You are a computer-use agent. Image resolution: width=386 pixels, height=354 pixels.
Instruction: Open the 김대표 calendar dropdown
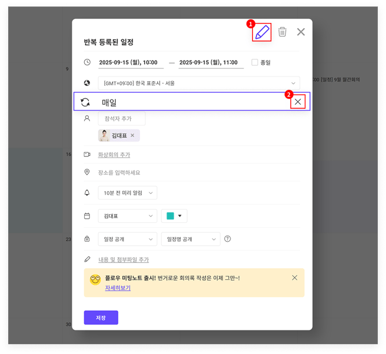pyautogui.click(x=127, y=216)
